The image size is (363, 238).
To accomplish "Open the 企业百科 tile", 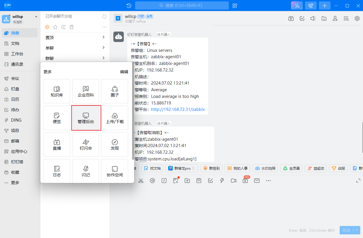I will tap(86, 91).
